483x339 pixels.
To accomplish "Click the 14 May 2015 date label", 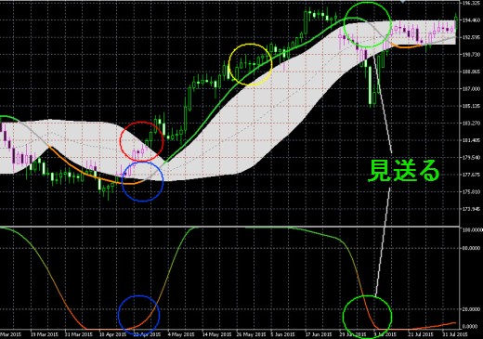I will [x=216, y=334].
